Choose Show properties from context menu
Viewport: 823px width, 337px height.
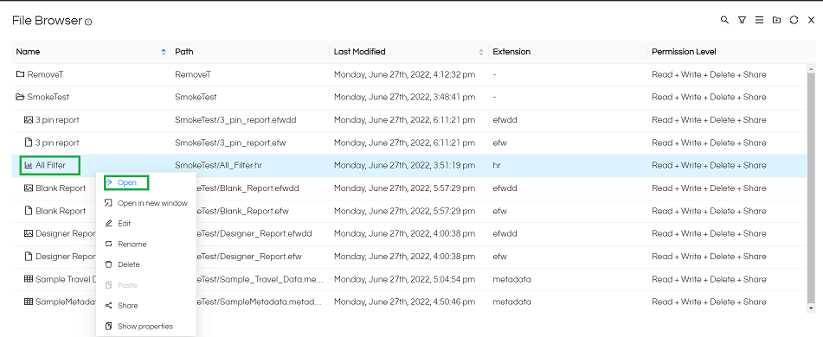[x=146, y=326]
